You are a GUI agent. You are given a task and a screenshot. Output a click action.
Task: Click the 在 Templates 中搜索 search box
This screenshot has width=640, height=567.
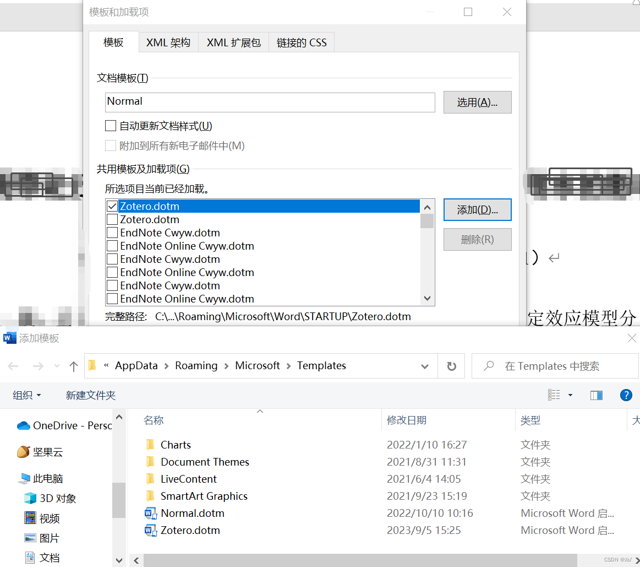[555, 366]
